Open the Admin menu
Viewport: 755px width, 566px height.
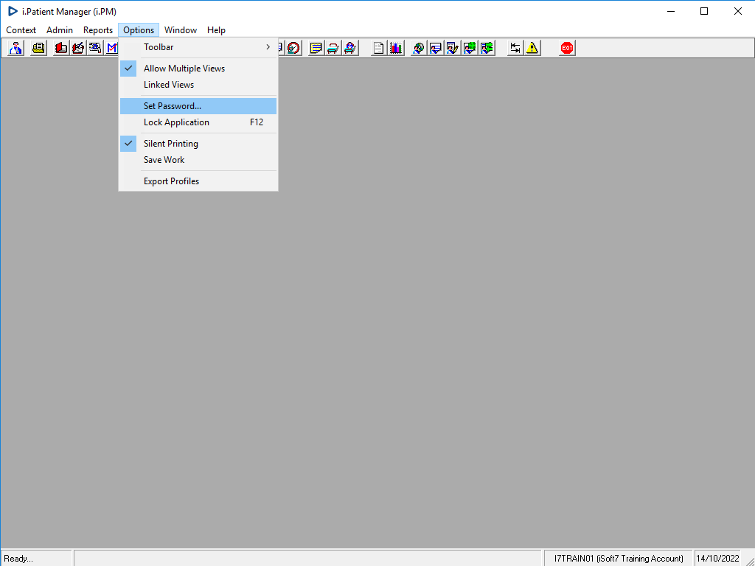pos(60,29)
